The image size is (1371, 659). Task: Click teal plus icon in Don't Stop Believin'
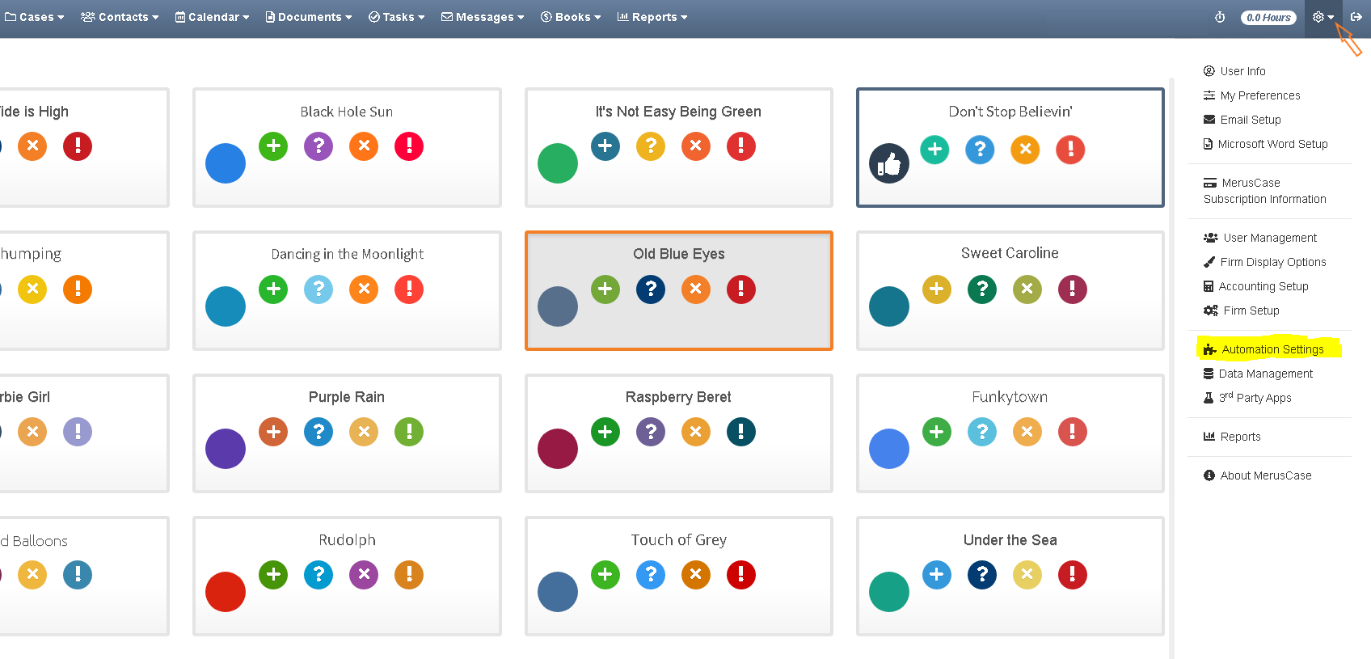[x=935, y=150]
